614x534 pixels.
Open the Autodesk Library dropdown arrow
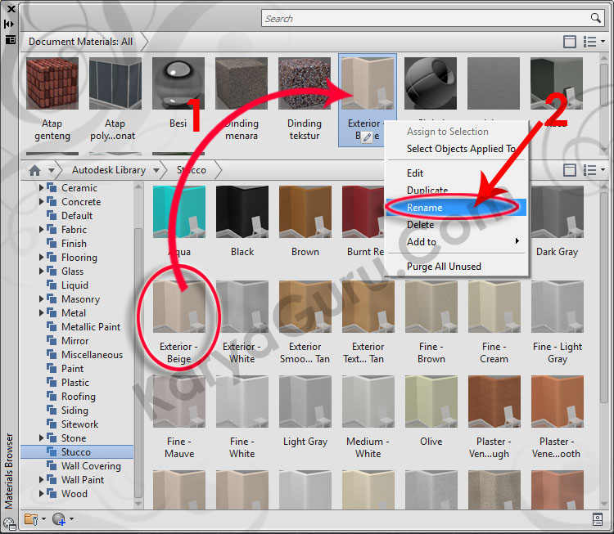point(157,170)
